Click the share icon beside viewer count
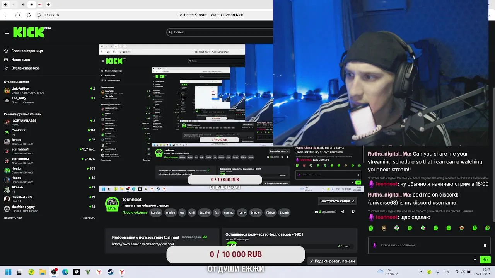The width and height of the screenshot is (495, 278). coord(343,212)
